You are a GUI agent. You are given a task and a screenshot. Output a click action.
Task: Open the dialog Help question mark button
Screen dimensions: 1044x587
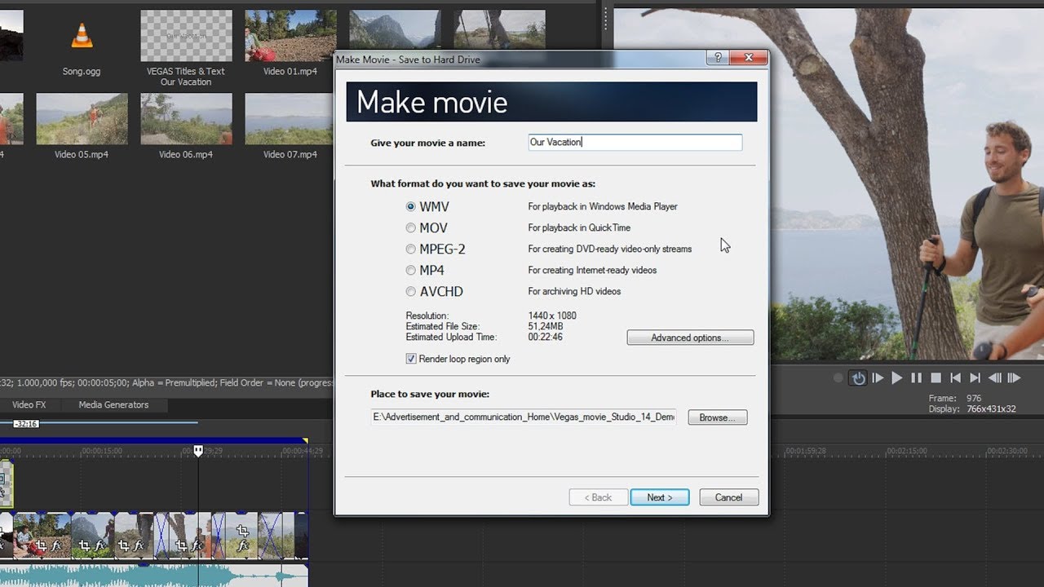[x=718, y=58]
